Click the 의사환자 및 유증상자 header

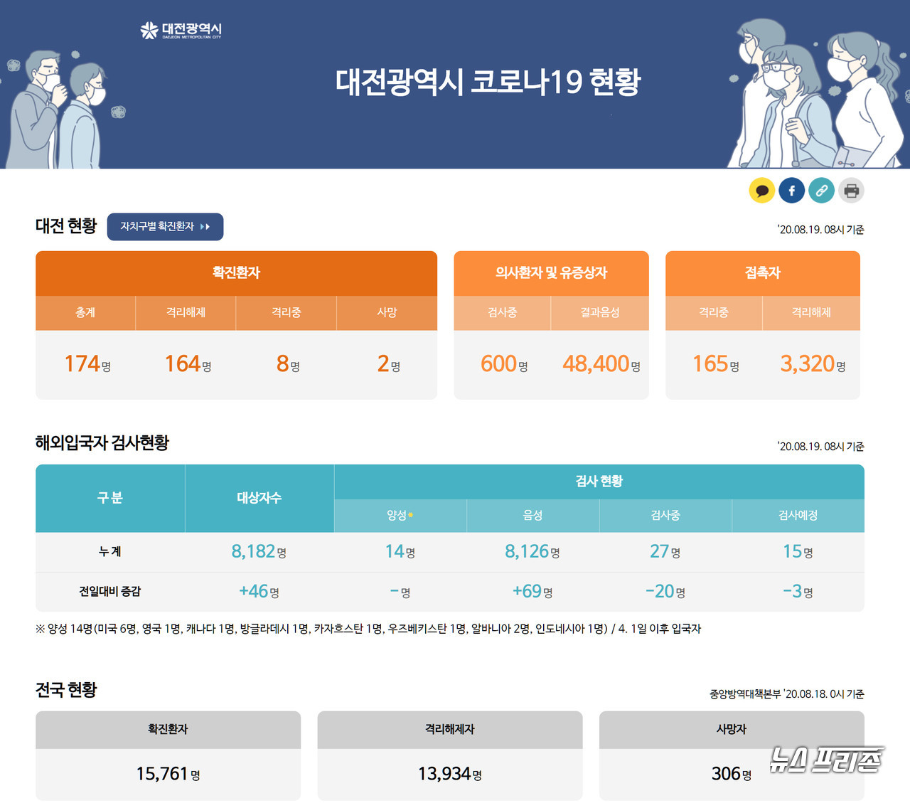[x=551, y=273]
